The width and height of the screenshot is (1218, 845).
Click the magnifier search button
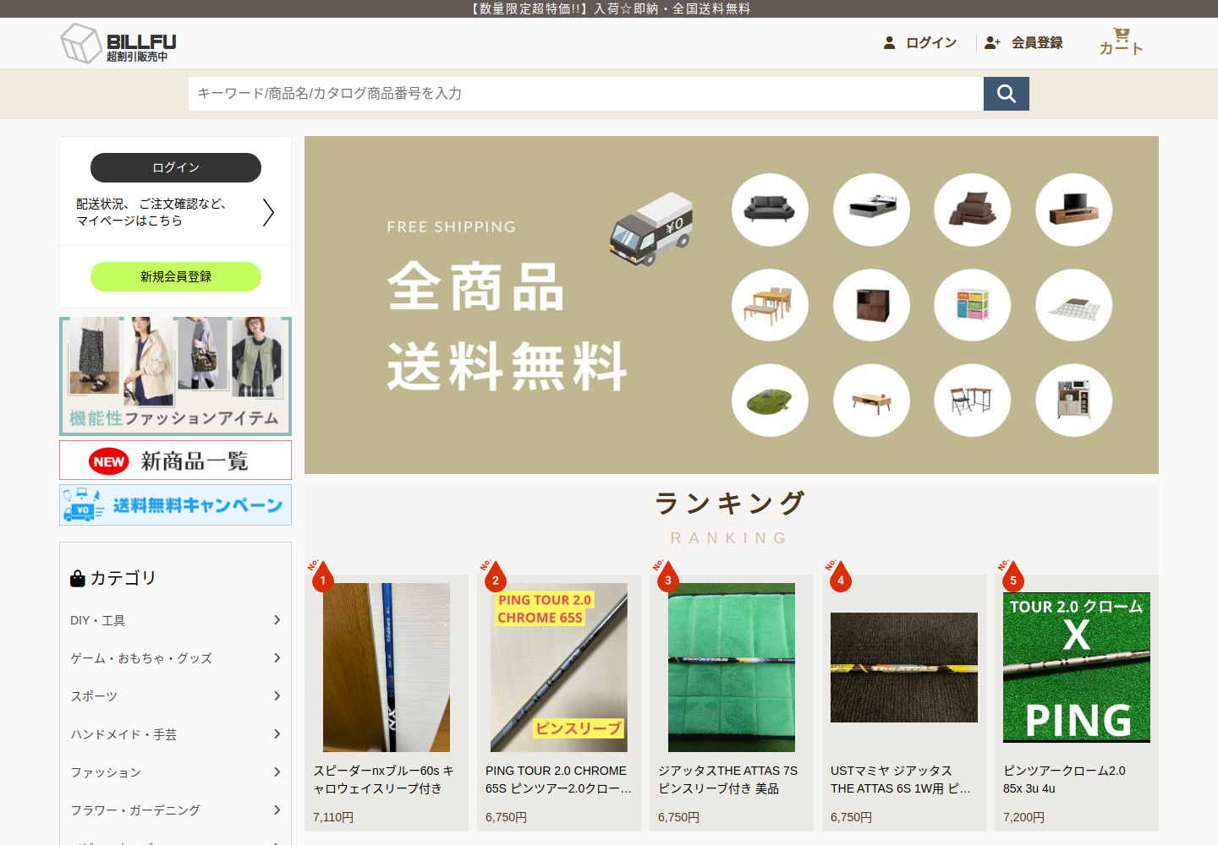(x=1007, y=94)
